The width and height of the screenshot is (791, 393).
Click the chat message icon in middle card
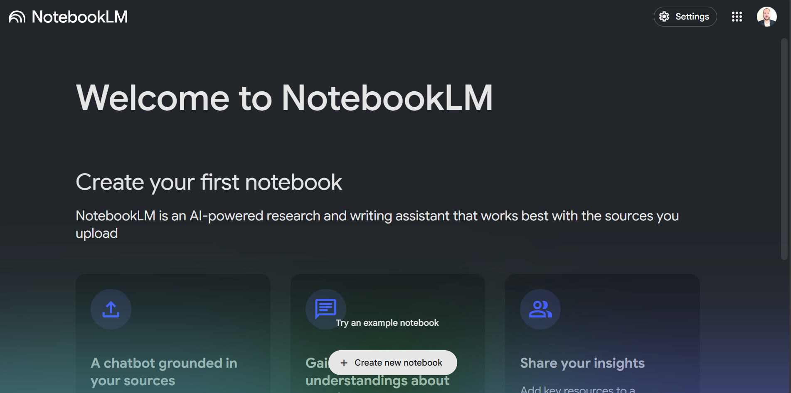pos(325,308)
